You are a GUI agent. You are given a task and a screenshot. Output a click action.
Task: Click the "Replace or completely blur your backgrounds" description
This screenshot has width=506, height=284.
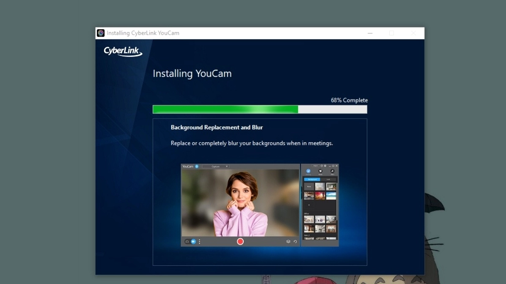click(252, 143)
